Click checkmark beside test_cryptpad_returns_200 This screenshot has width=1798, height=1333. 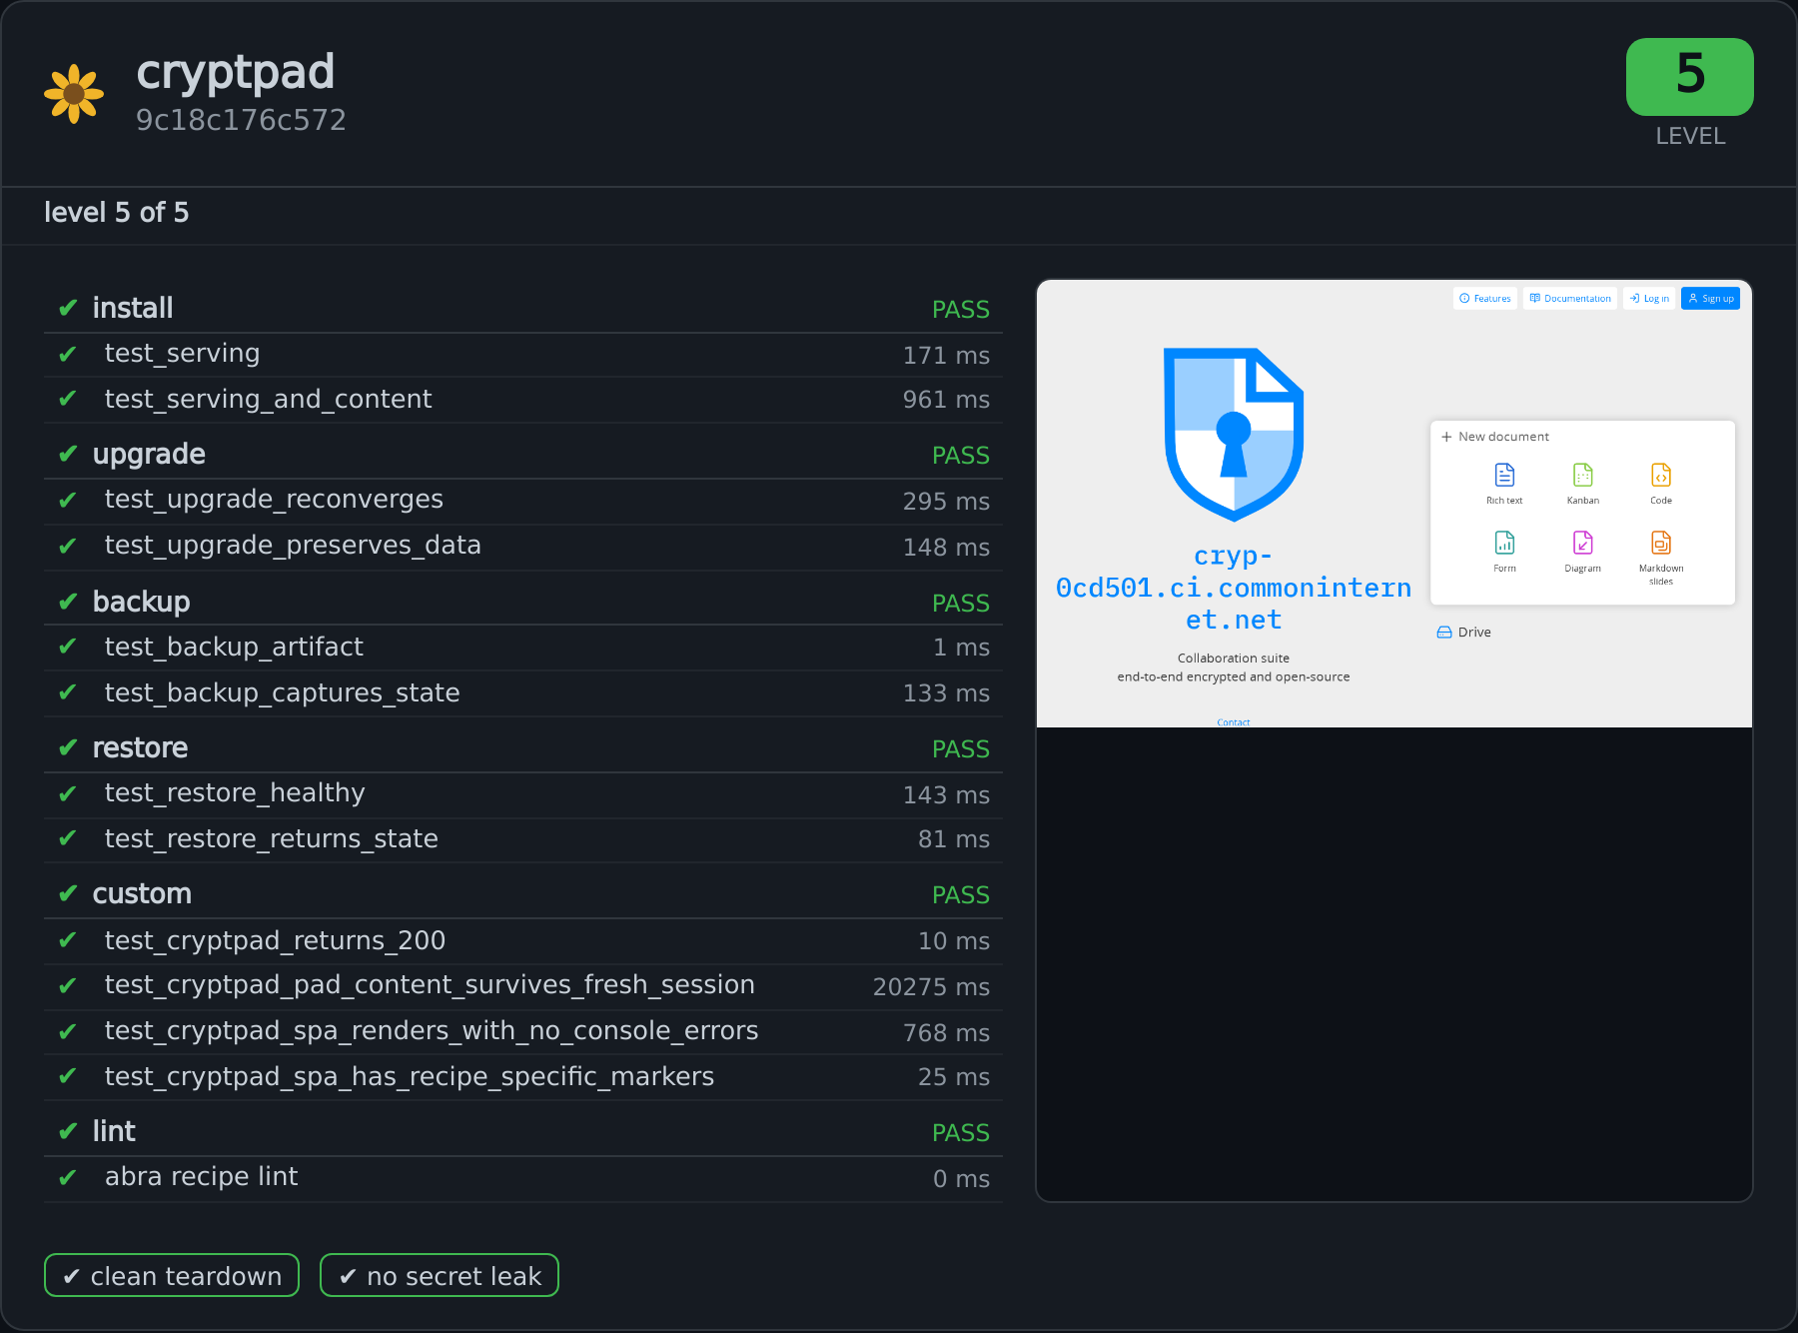point(68,940)
